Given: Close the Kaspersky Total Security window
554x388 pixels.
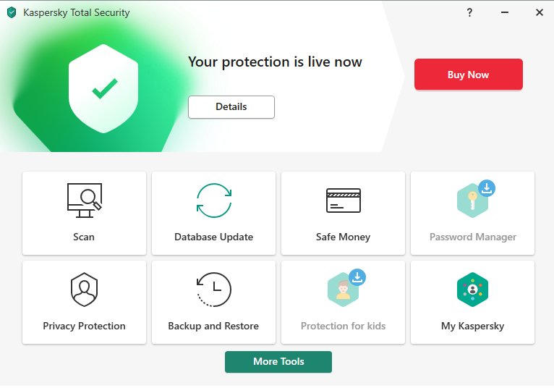Looking at the screenshot, I should pyautogui.click(x=539, y=13).
